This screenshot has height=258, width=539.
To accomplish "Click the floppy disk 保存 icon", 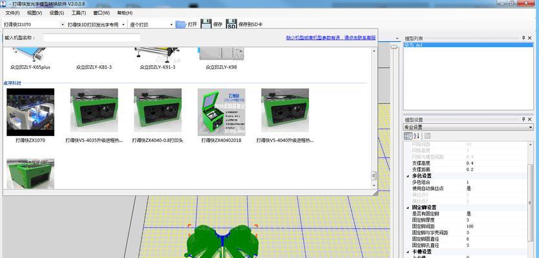I will pyautogui.click(x=206, y=24).
